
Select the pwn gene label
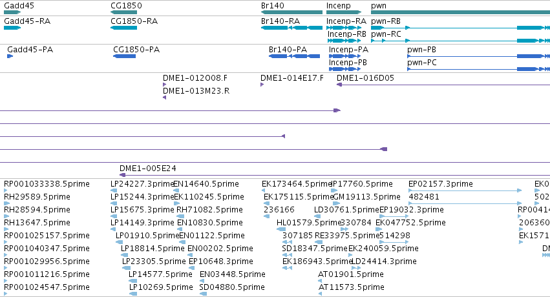pyautogui.click(x=379, y=6)
